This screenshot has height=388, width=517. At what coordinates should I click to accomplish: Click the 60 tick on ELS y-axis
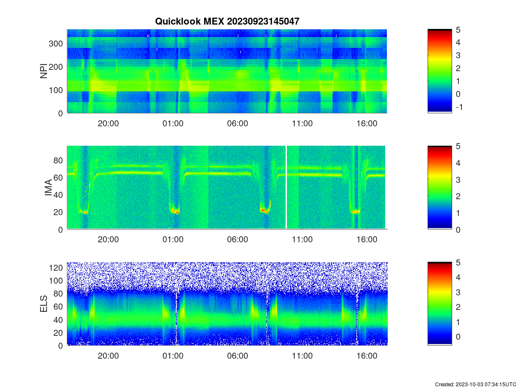(x=59, y=307)
